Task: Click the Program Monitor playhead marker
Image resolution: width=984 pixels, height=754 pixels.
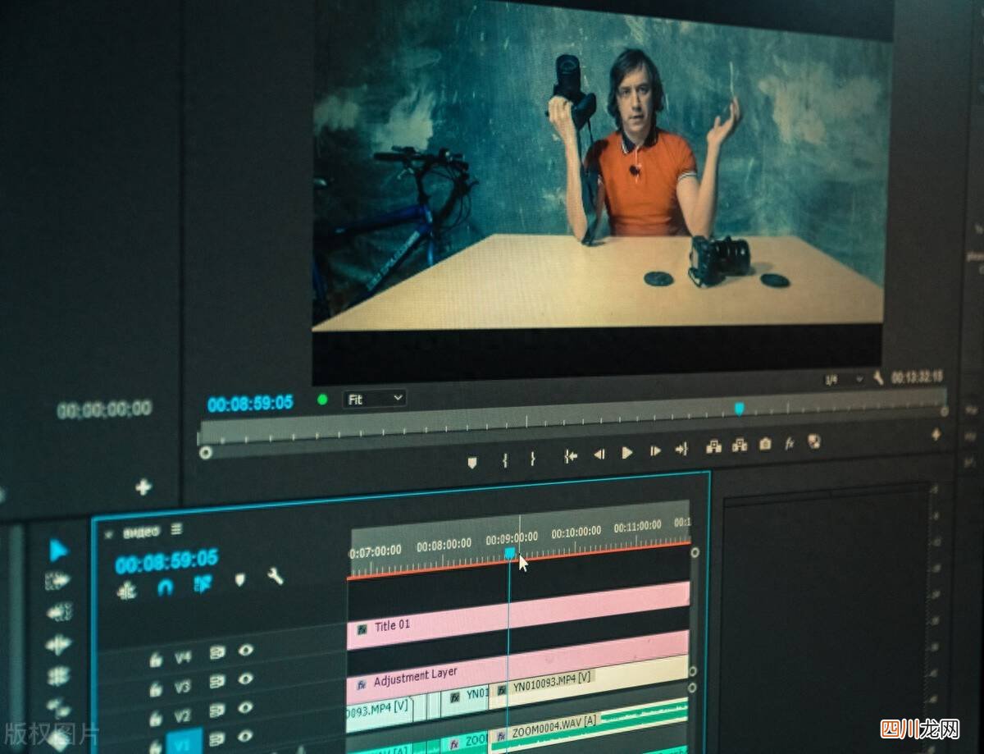Action: point(739,408)
